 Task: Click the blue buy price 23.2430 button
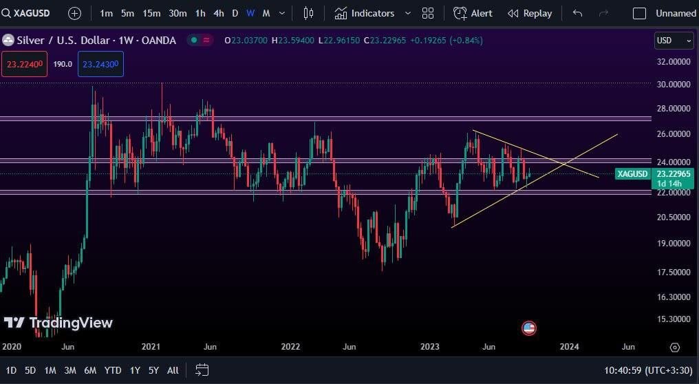(100, 64)
